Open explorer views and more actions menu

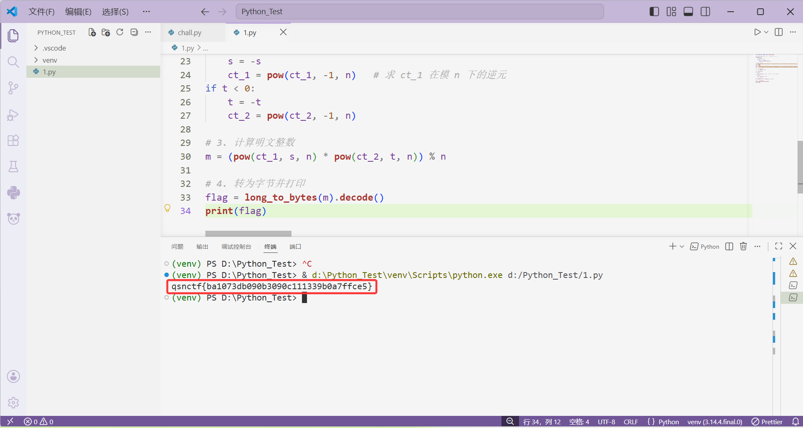[148, 32]
